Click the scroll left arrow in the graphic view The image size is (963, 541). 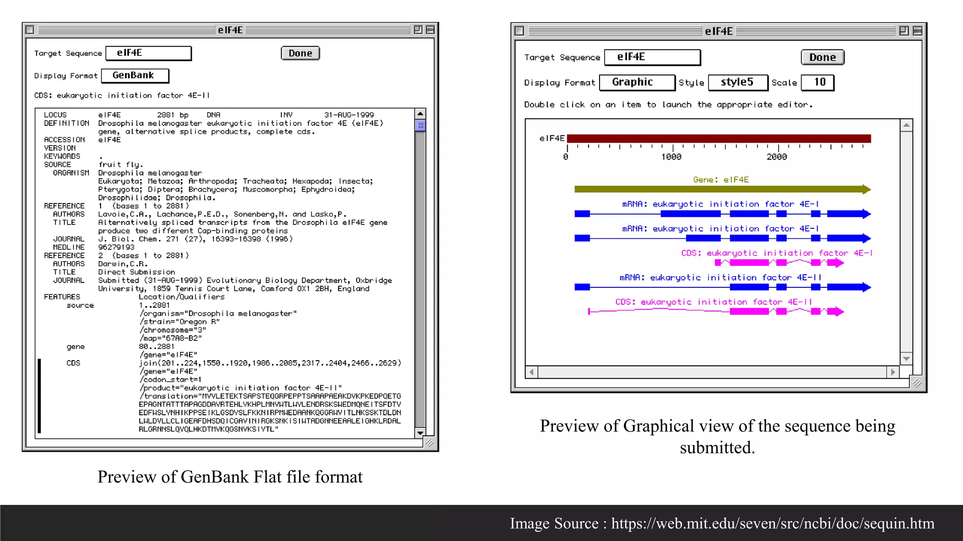click(x=532, y=372)
